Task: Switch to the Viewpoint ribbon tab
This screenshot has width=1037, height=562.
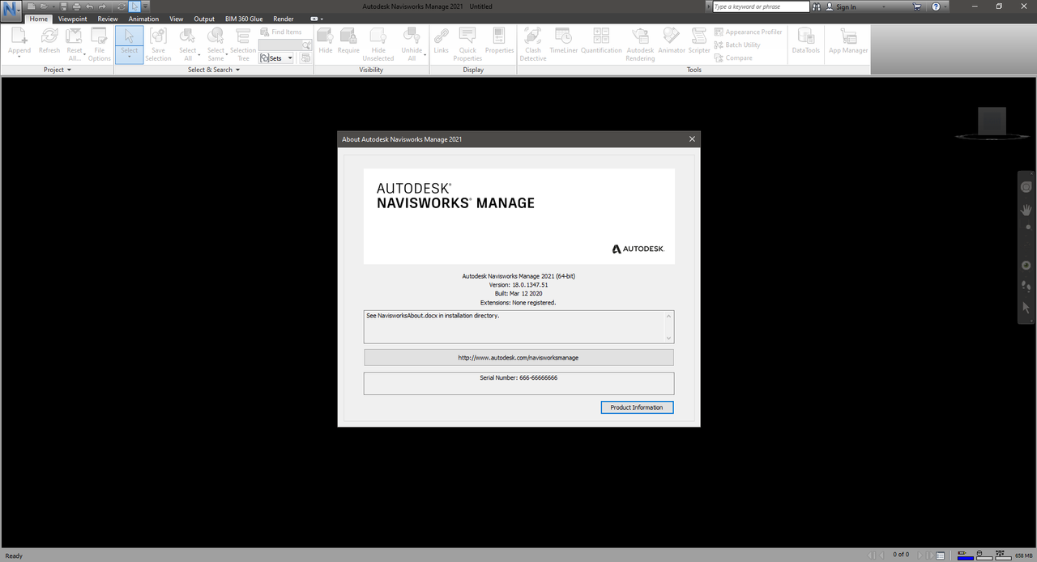Action: coord(72,19)
